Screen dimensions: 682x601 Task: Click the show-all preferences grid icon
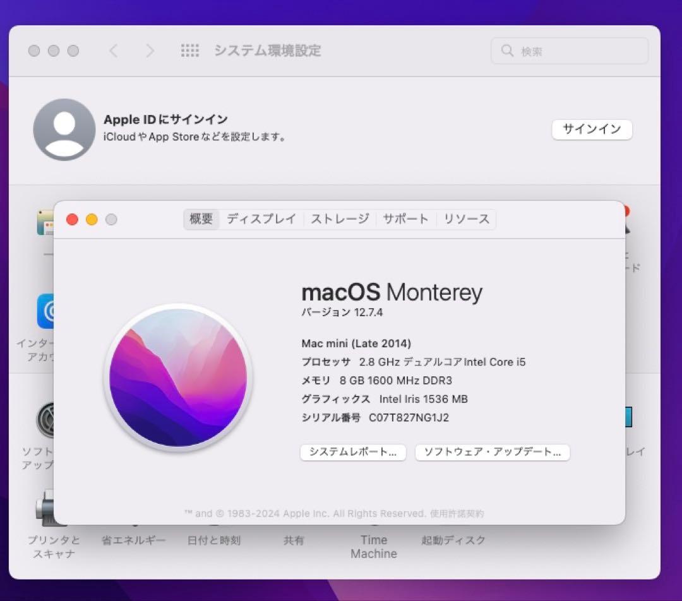click(x=190, y=51)
